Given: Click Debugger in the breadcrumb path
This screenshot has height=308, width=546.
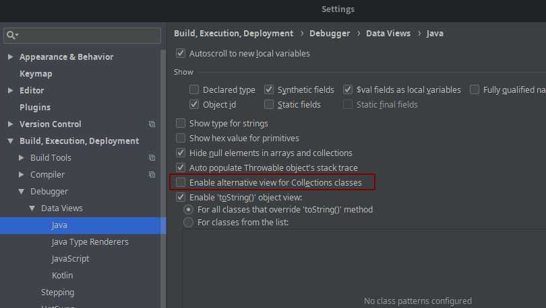Looking at the screenshot, I should [x=330, y=33].
